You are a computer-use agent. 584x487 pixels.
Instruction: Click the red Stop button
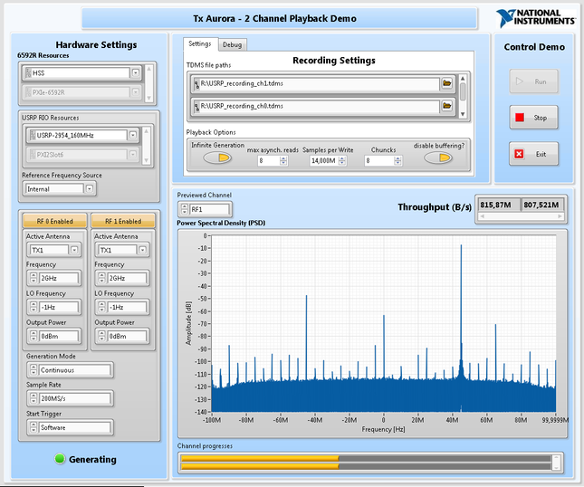tap(533, 118)
